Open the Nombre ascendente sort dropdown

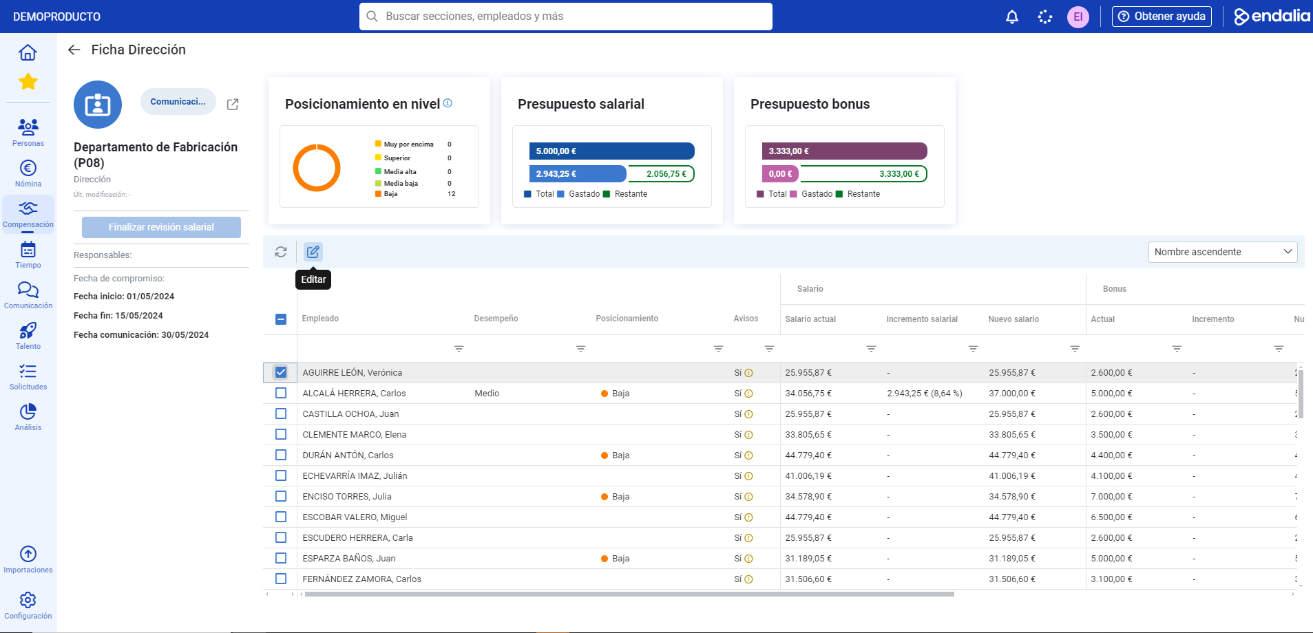[1223, 252]
